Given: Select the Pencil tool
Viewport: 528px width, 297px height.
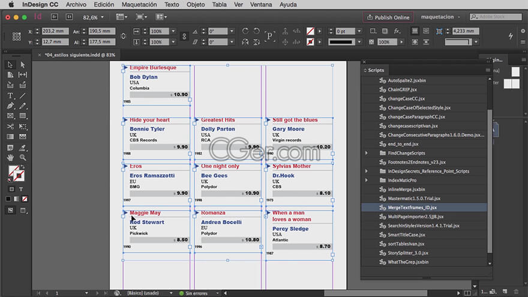Looking at the screenshot, I should [x=23, y=106].
